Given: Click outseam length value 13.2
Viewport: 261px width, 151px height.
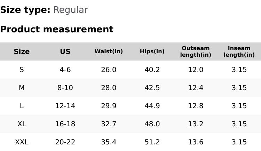Looking at the screenshot, I should pyautogui.click(x=196, y=124).
